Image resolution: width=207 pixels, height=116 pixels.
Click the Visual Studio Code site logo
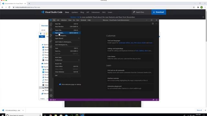[x=52, y=12]
